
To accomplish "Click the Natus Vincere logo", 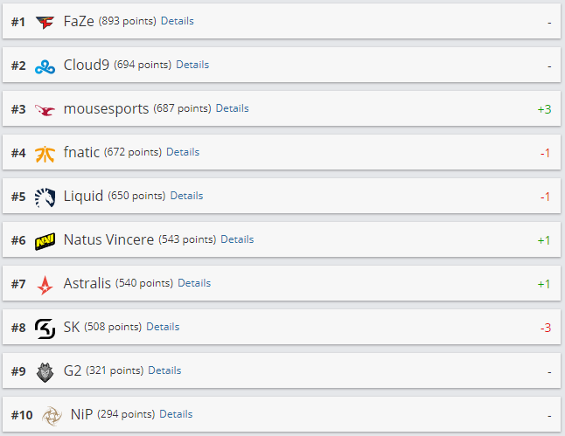I will point(45,240).
